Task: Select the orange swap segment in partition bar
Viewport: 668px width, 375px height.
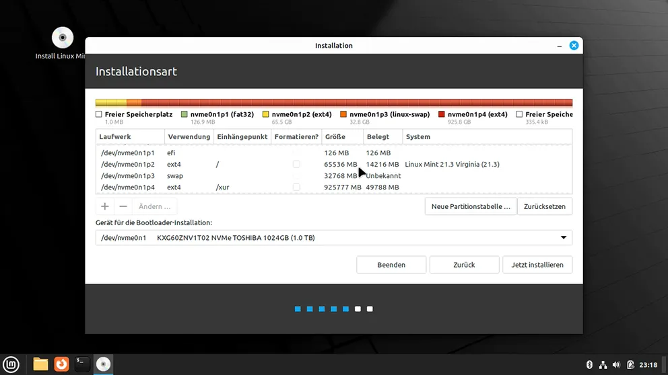Action: pyautogui.click(x=134, y=102)
